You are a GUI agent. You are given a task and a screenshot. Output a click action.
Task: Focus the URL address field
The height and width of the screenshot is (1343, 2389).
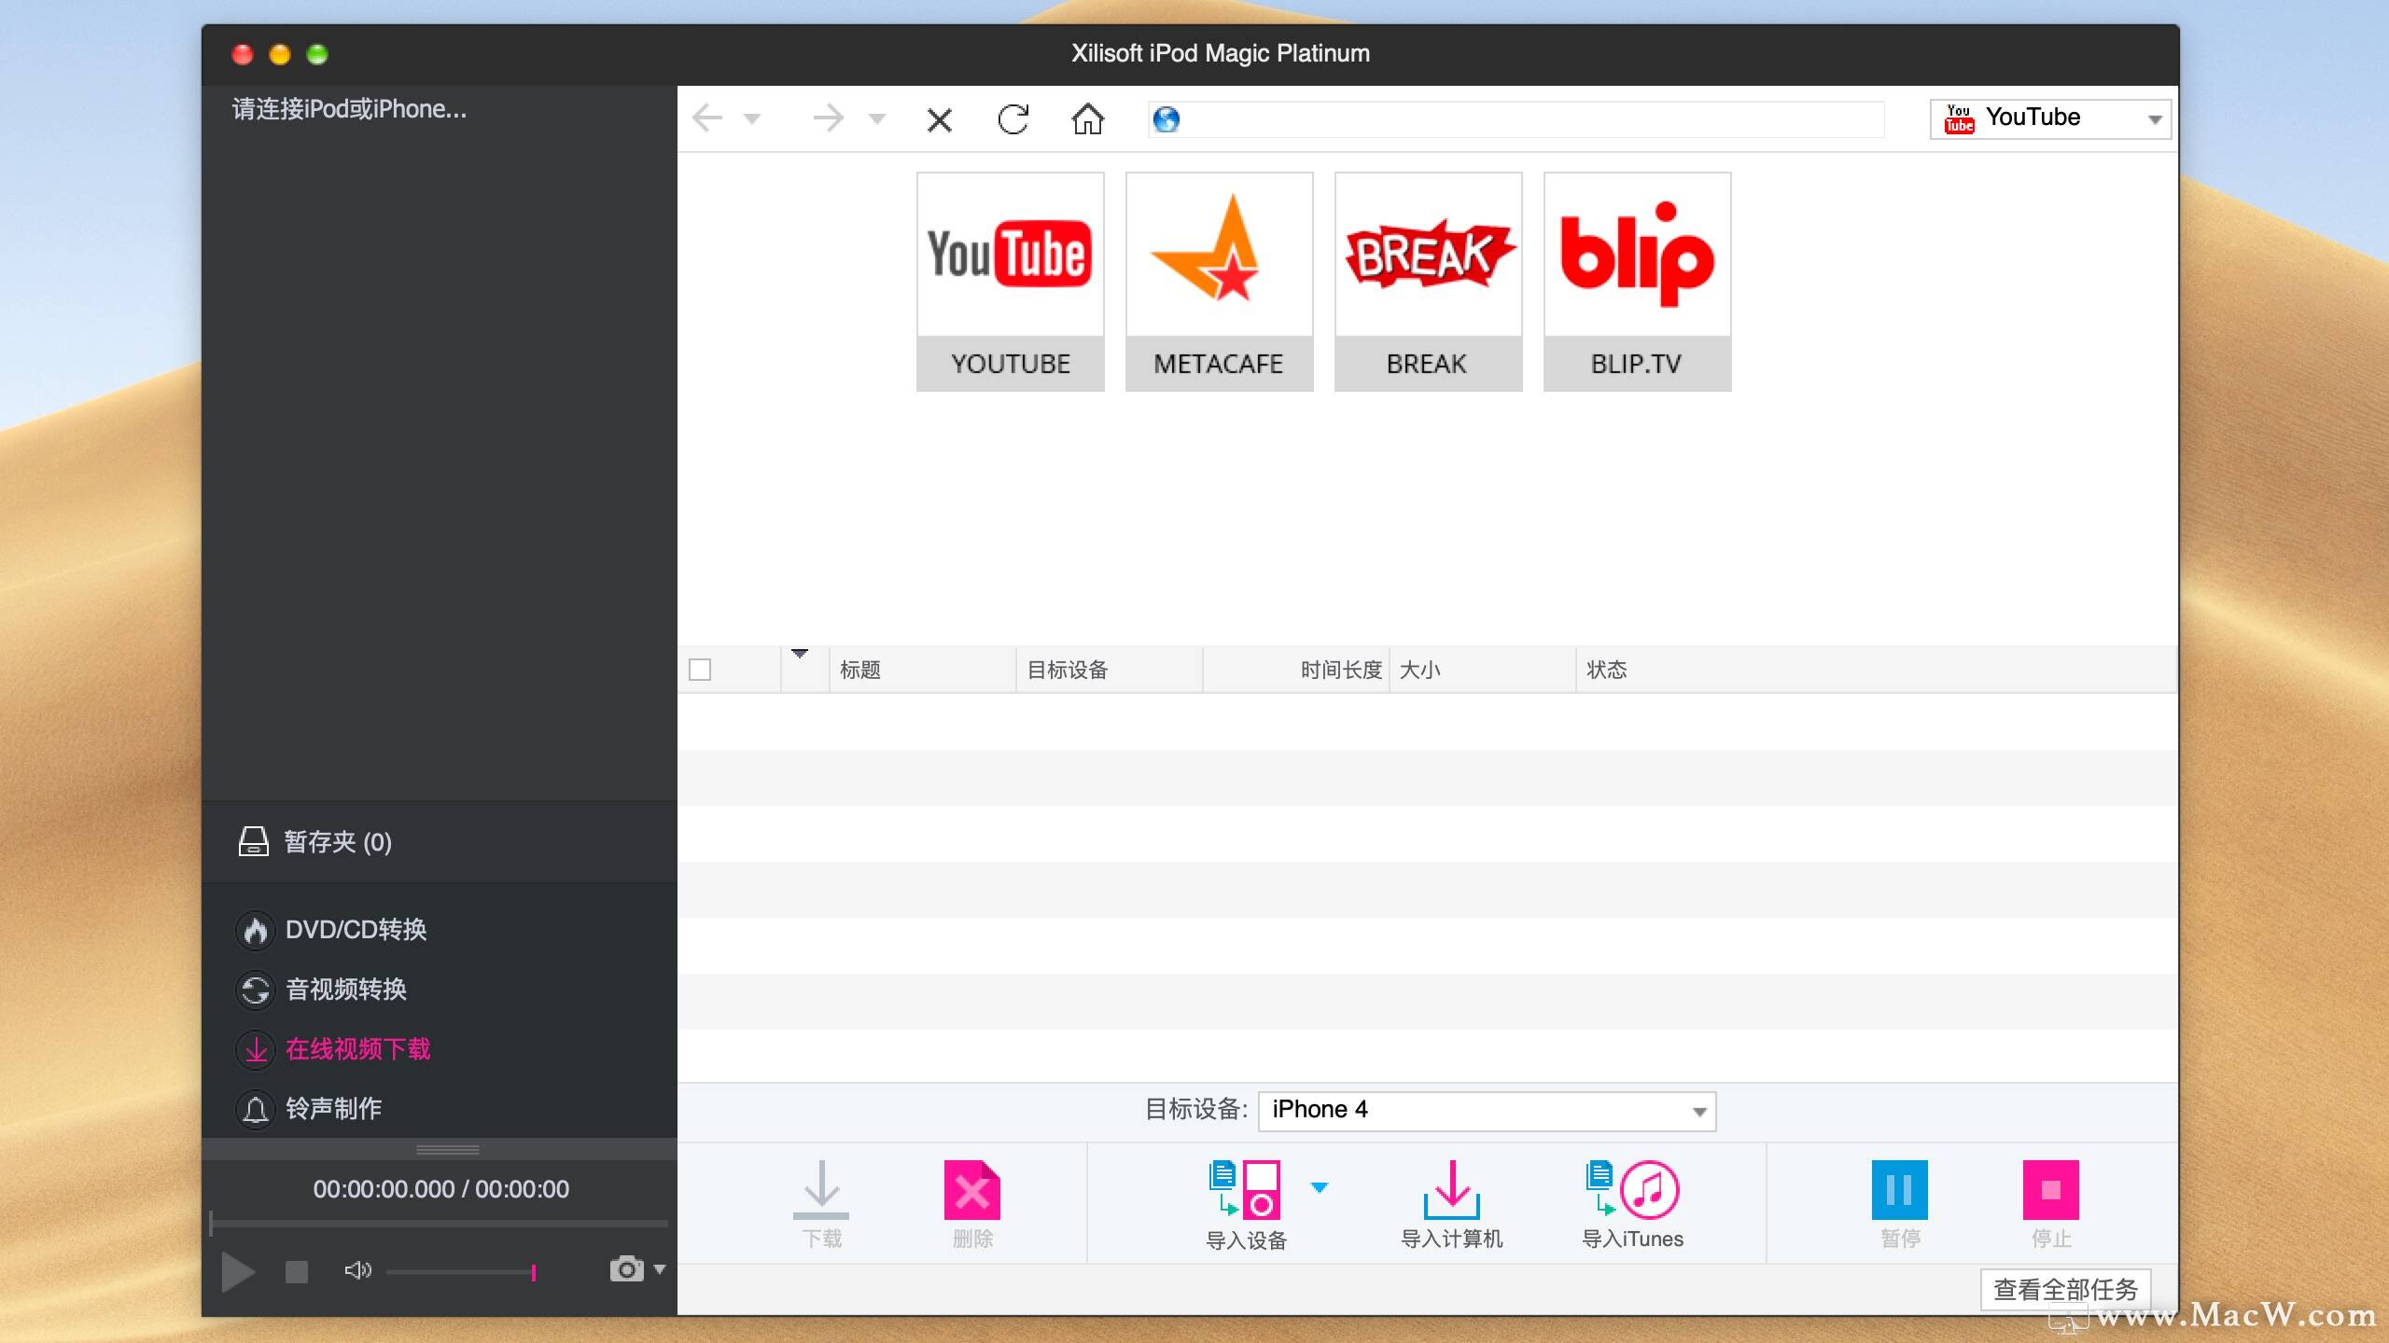(1516, 119)
